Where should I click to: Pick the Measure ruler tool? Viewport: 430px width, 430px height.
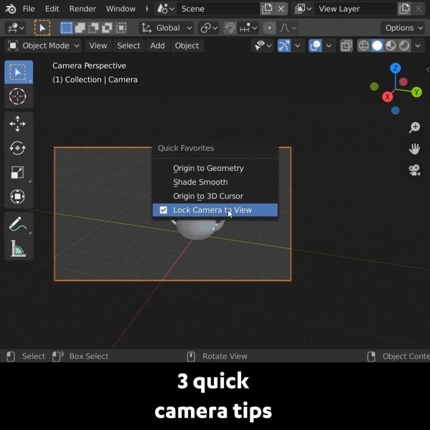point(18,248)
